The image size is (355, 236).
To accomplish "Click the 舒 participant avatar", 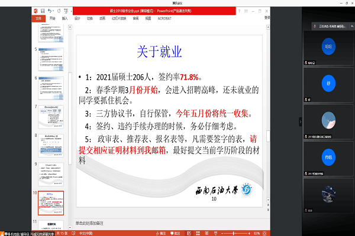I will (x=330, y=83).
